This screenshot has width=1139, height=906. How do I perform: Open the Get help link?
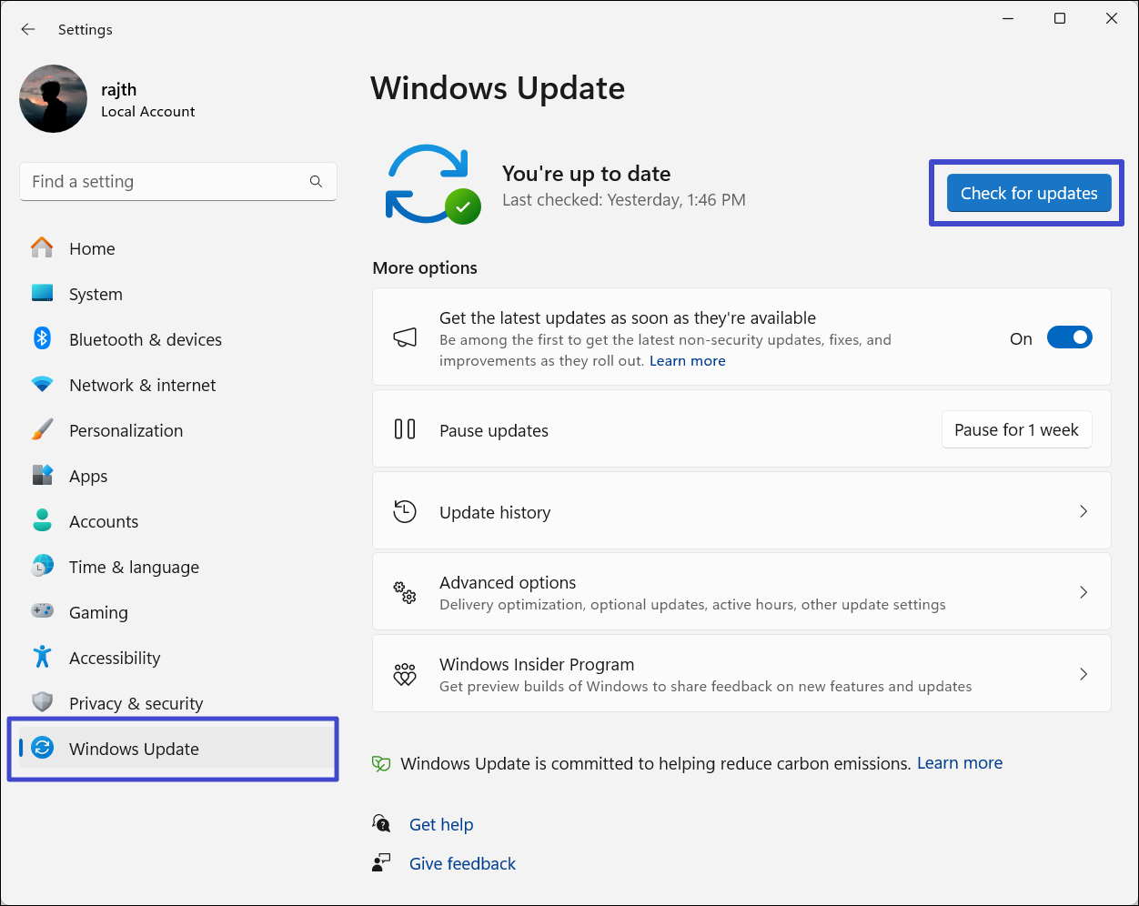point(441,824)
